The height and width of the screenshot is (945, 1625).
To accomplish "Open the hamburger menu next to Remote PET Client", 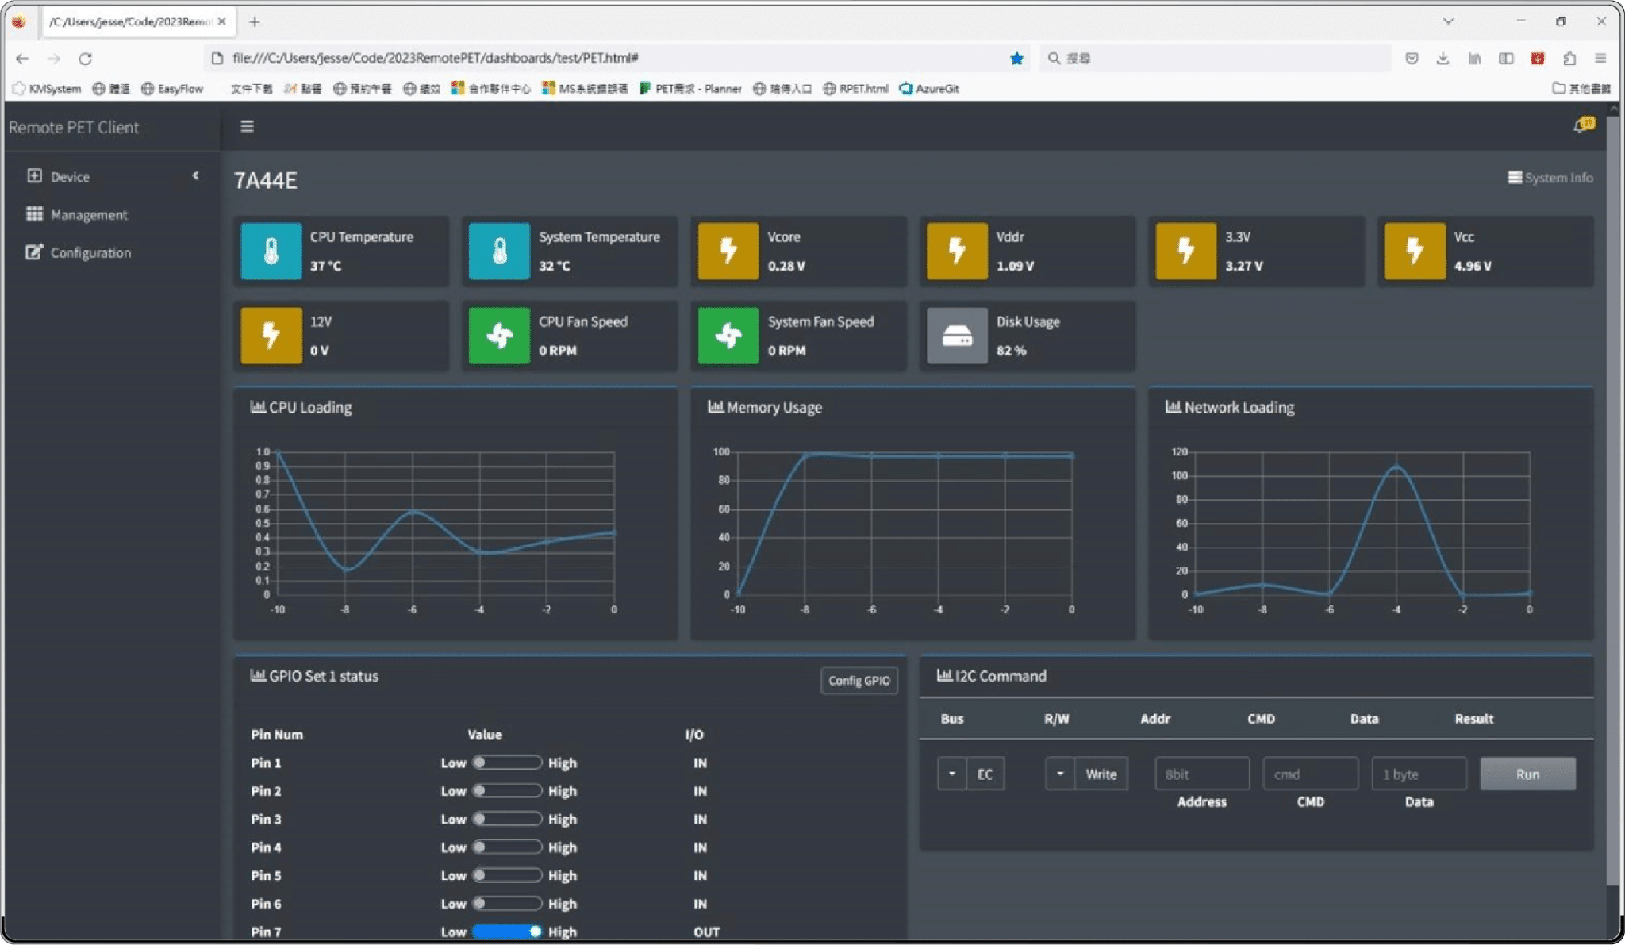I will click(247, 125).
